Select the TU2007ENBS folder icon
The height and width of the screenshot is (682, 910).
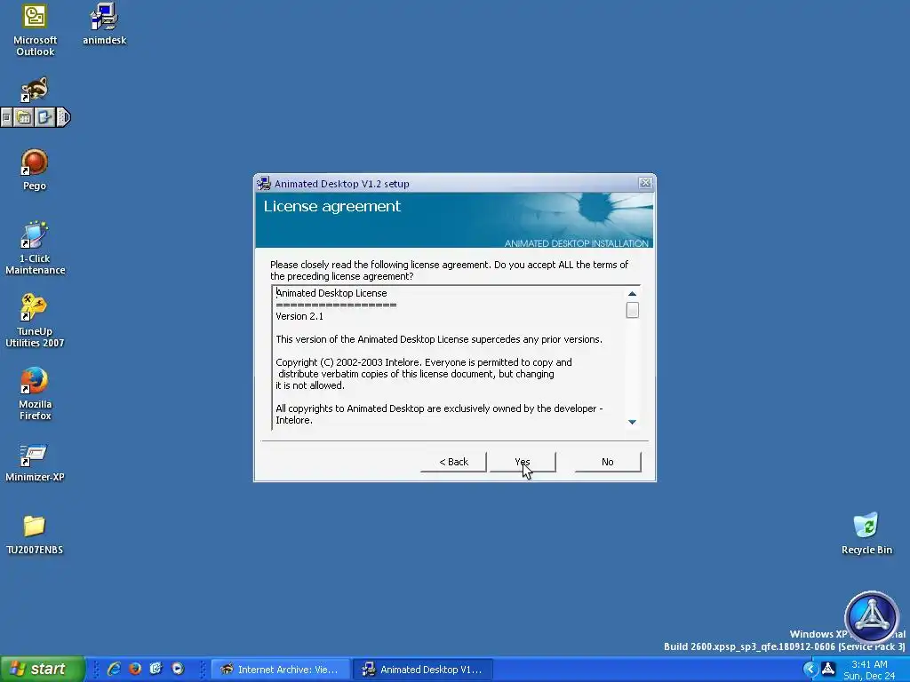(35, 535)
